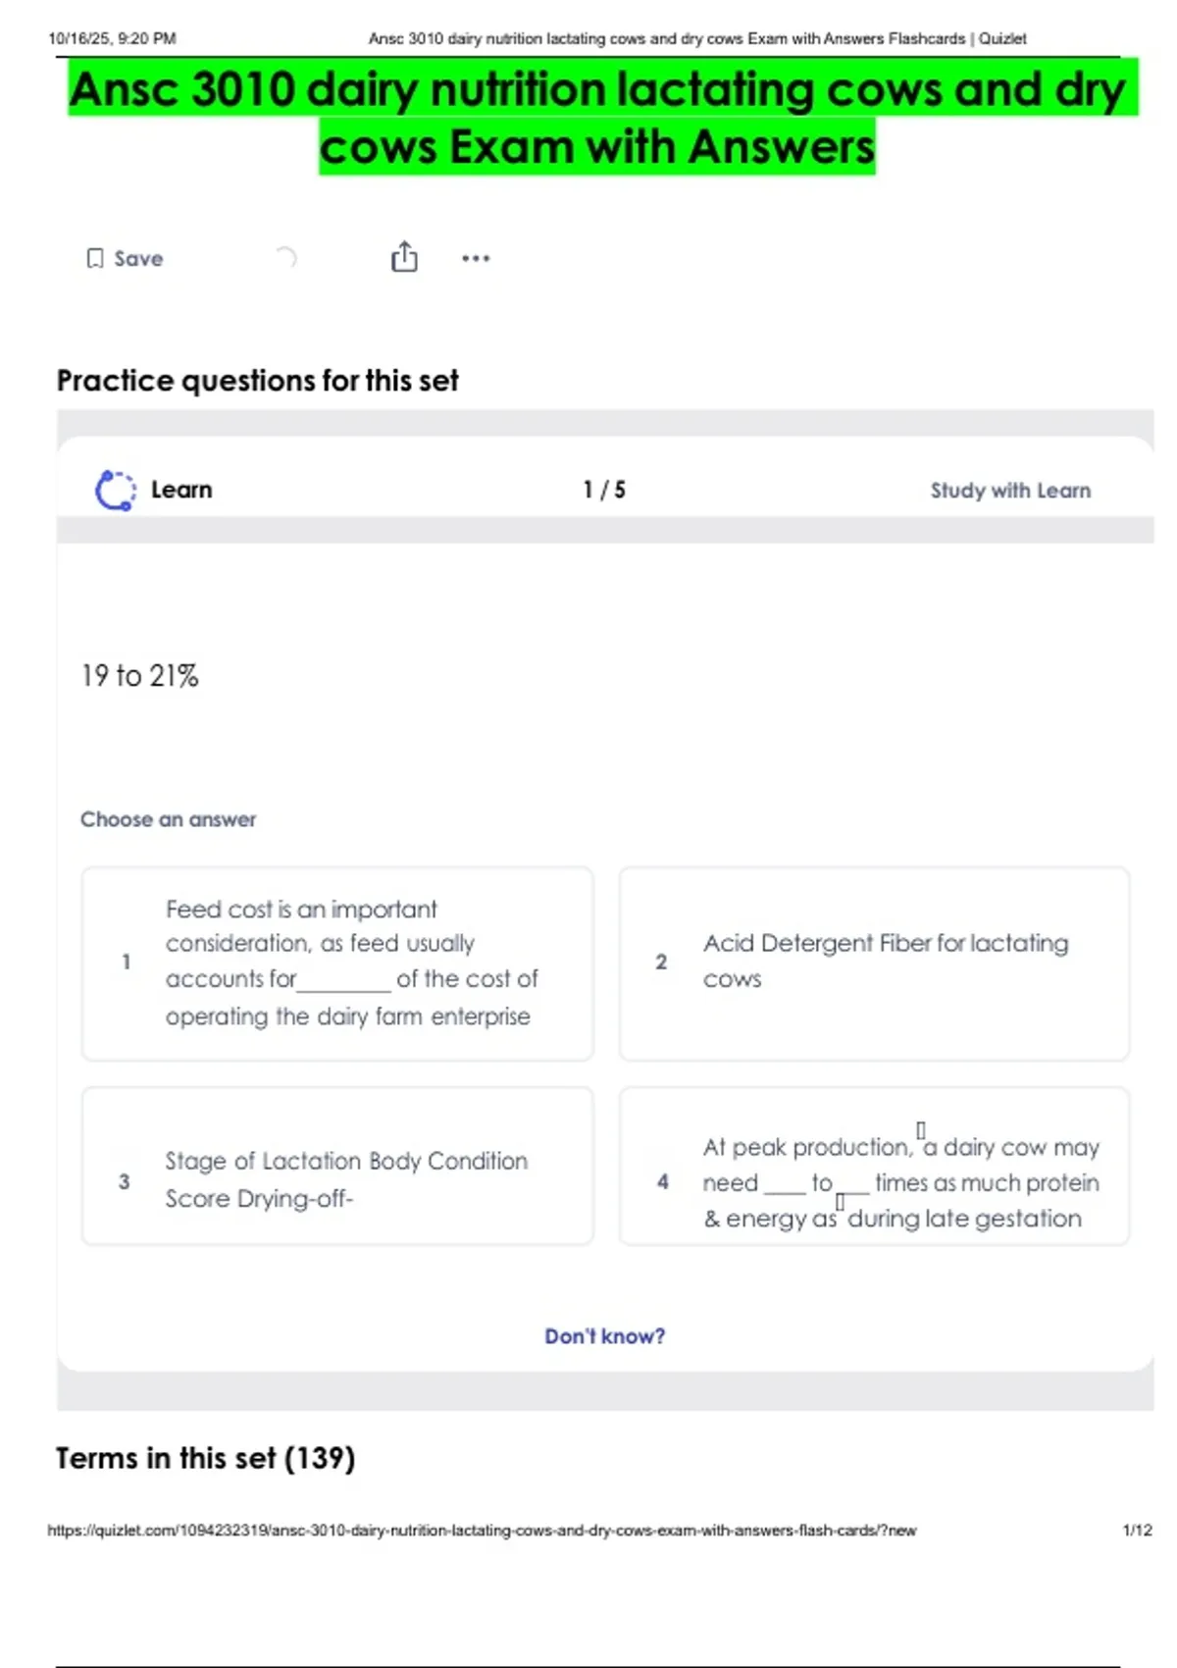
Task: Click the Save bookmark icon
Action: click(x=95, y=258)
